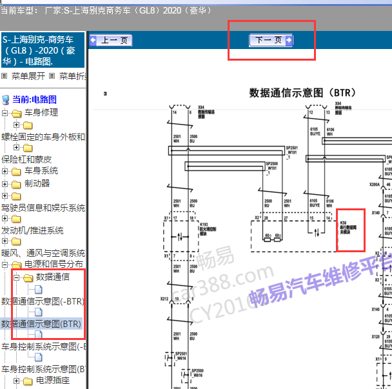Screen dimensions: 392x389
Task: Click folder icon for 螺栓固定的车身外板和
Action: pyautogui.click(x=28, y=125)
